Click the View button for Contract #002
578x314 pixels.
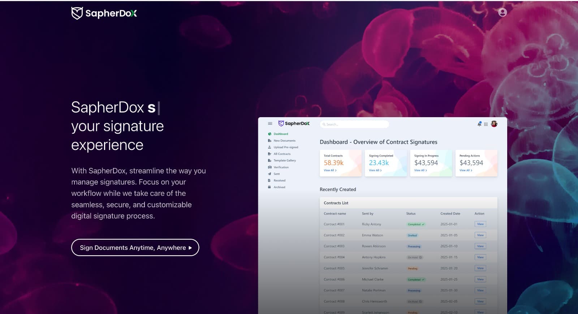click(480, 235)
